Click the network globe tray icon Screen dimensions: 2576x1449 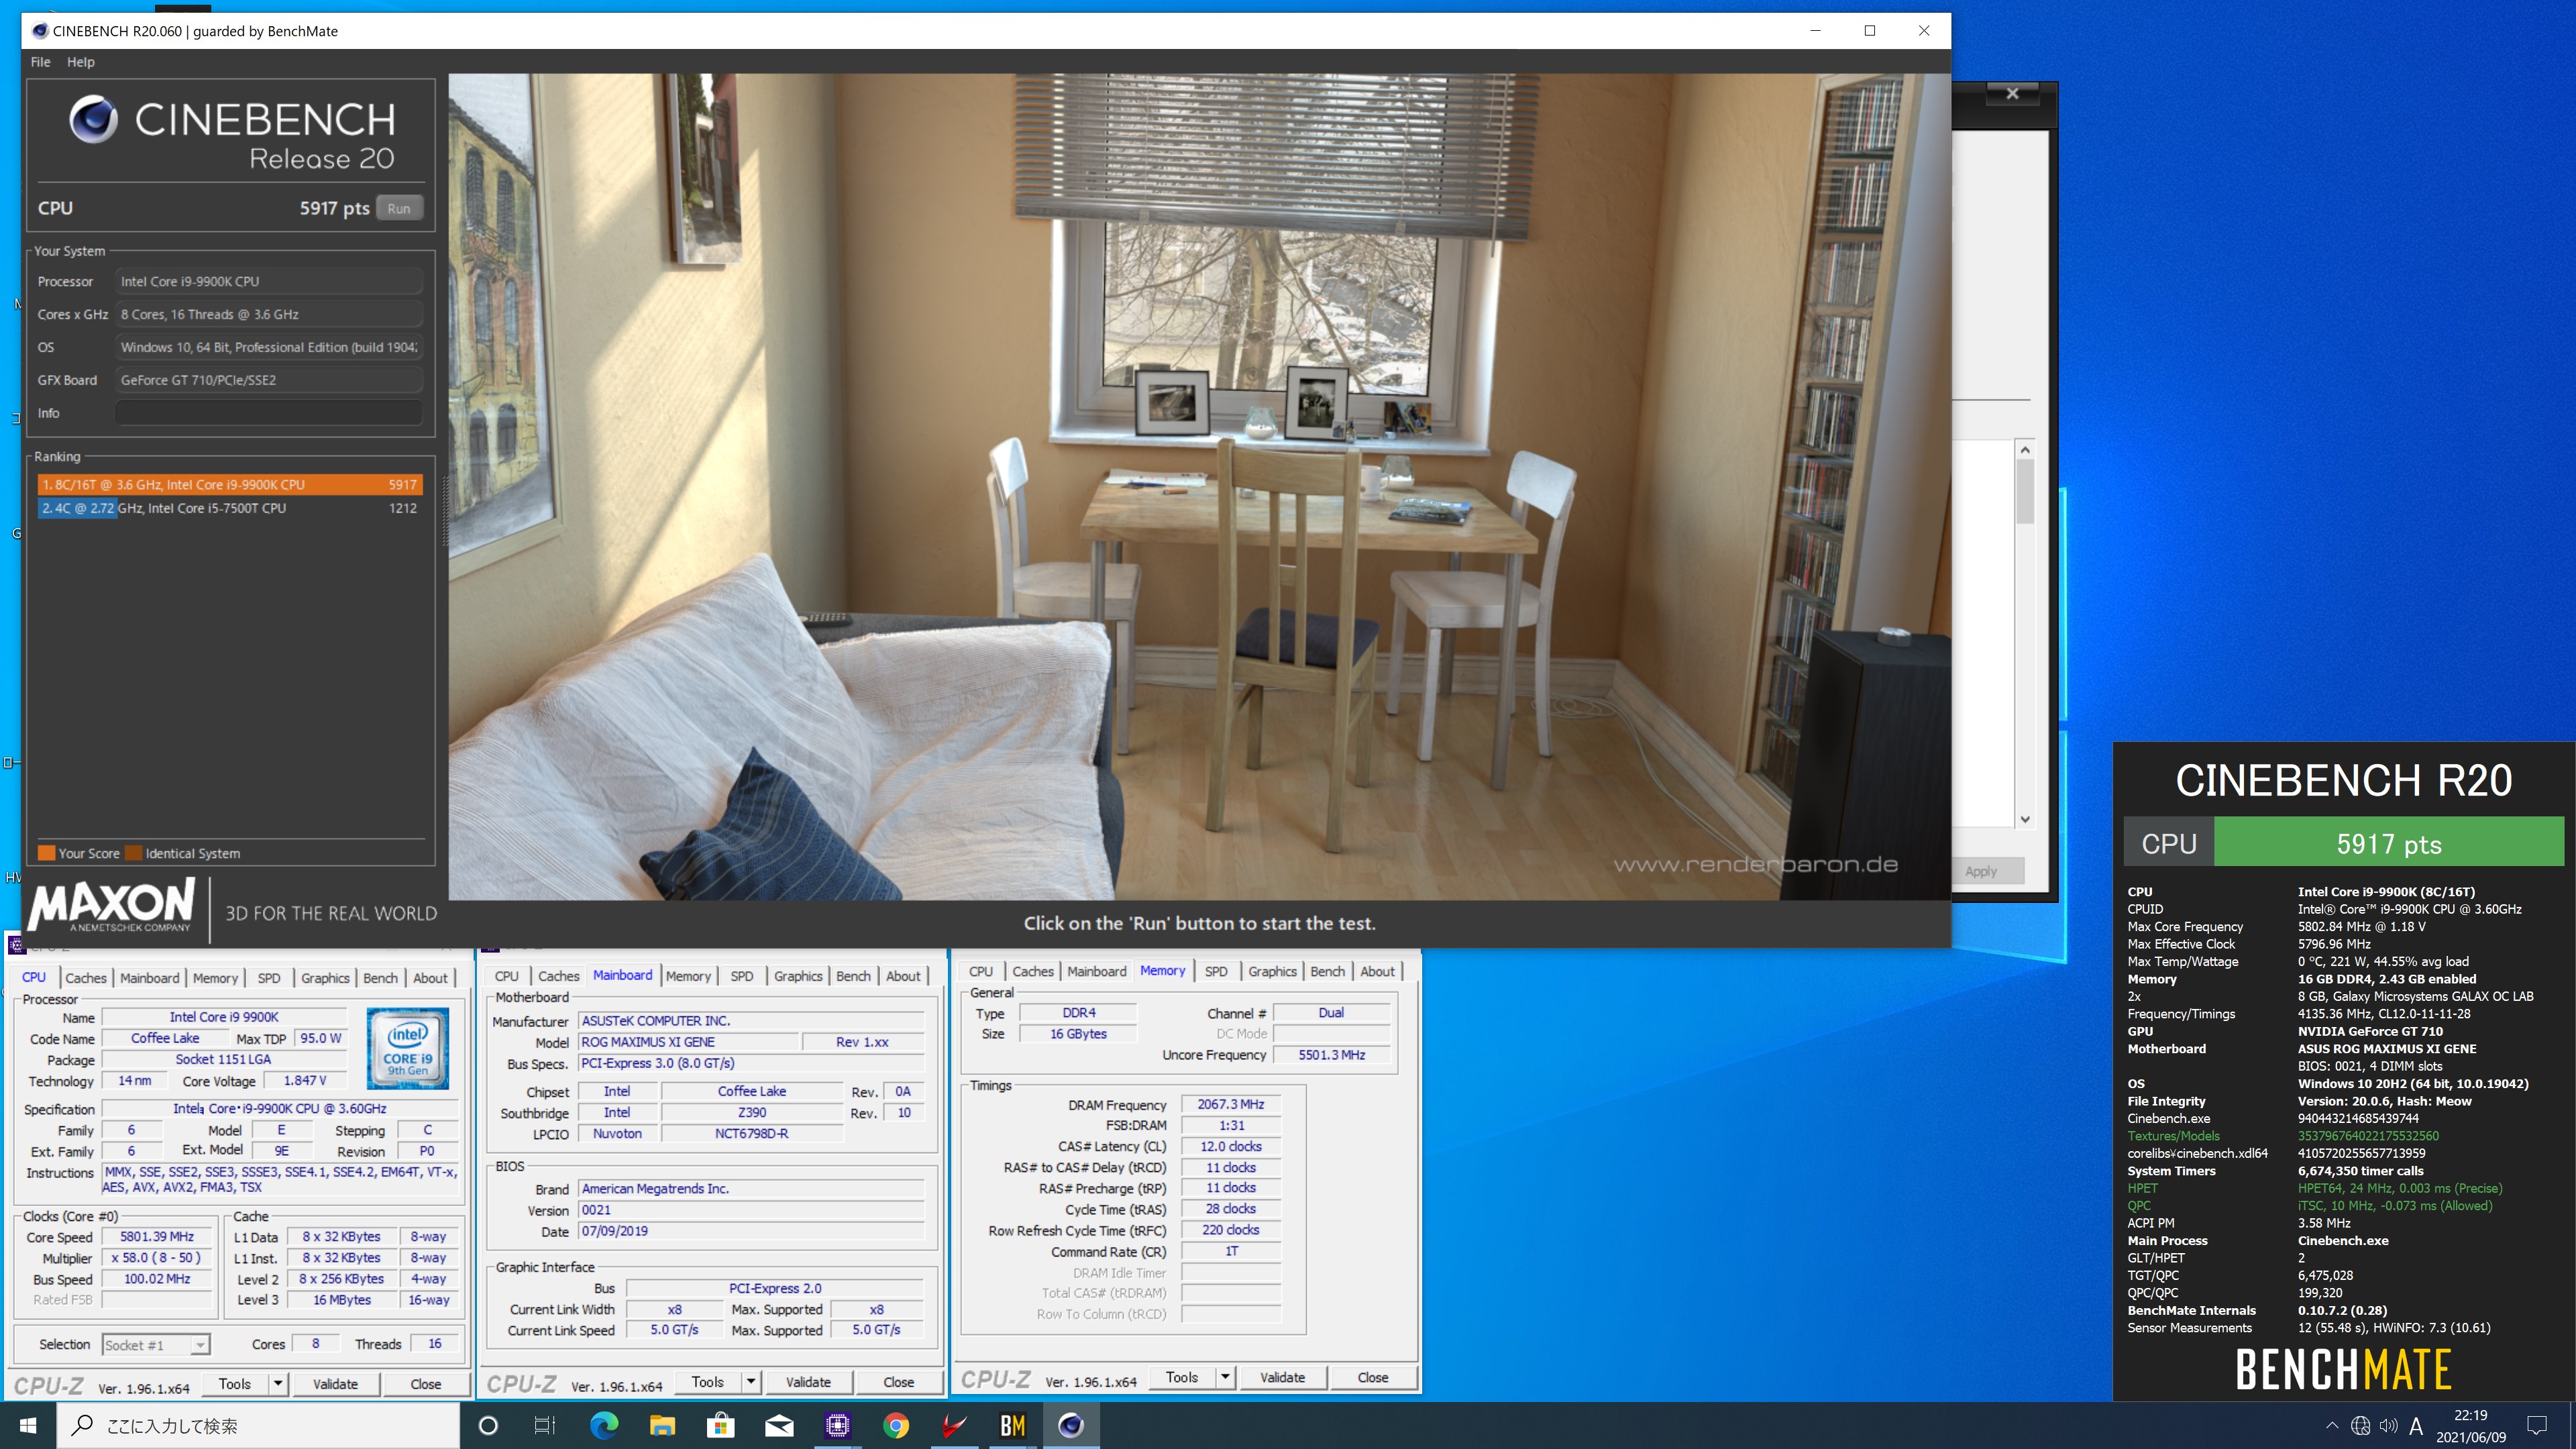point(2360,1426)
